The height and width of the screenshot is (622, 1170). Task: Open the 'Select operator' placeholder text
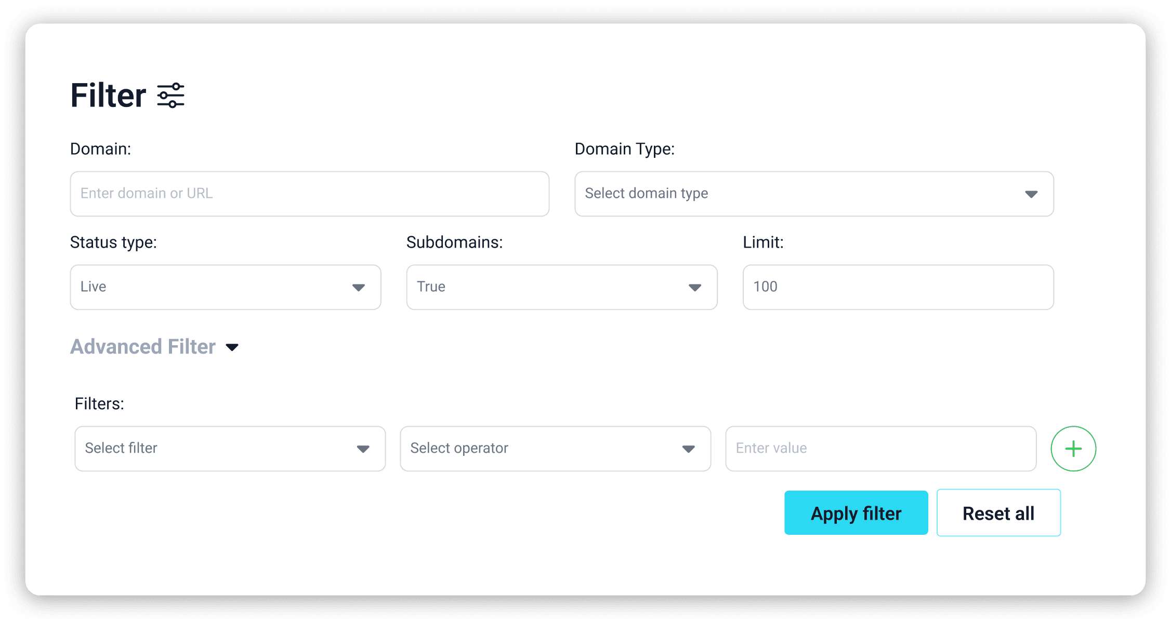tap(459, 448)
